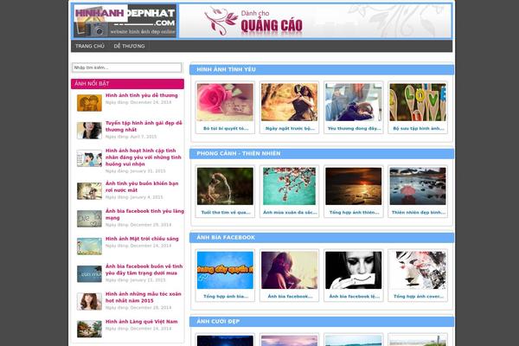The image size is (519, 346).
Task: Open Hình ảnh hoạt hình cặp tình nhân article
Action: [144, 157]
